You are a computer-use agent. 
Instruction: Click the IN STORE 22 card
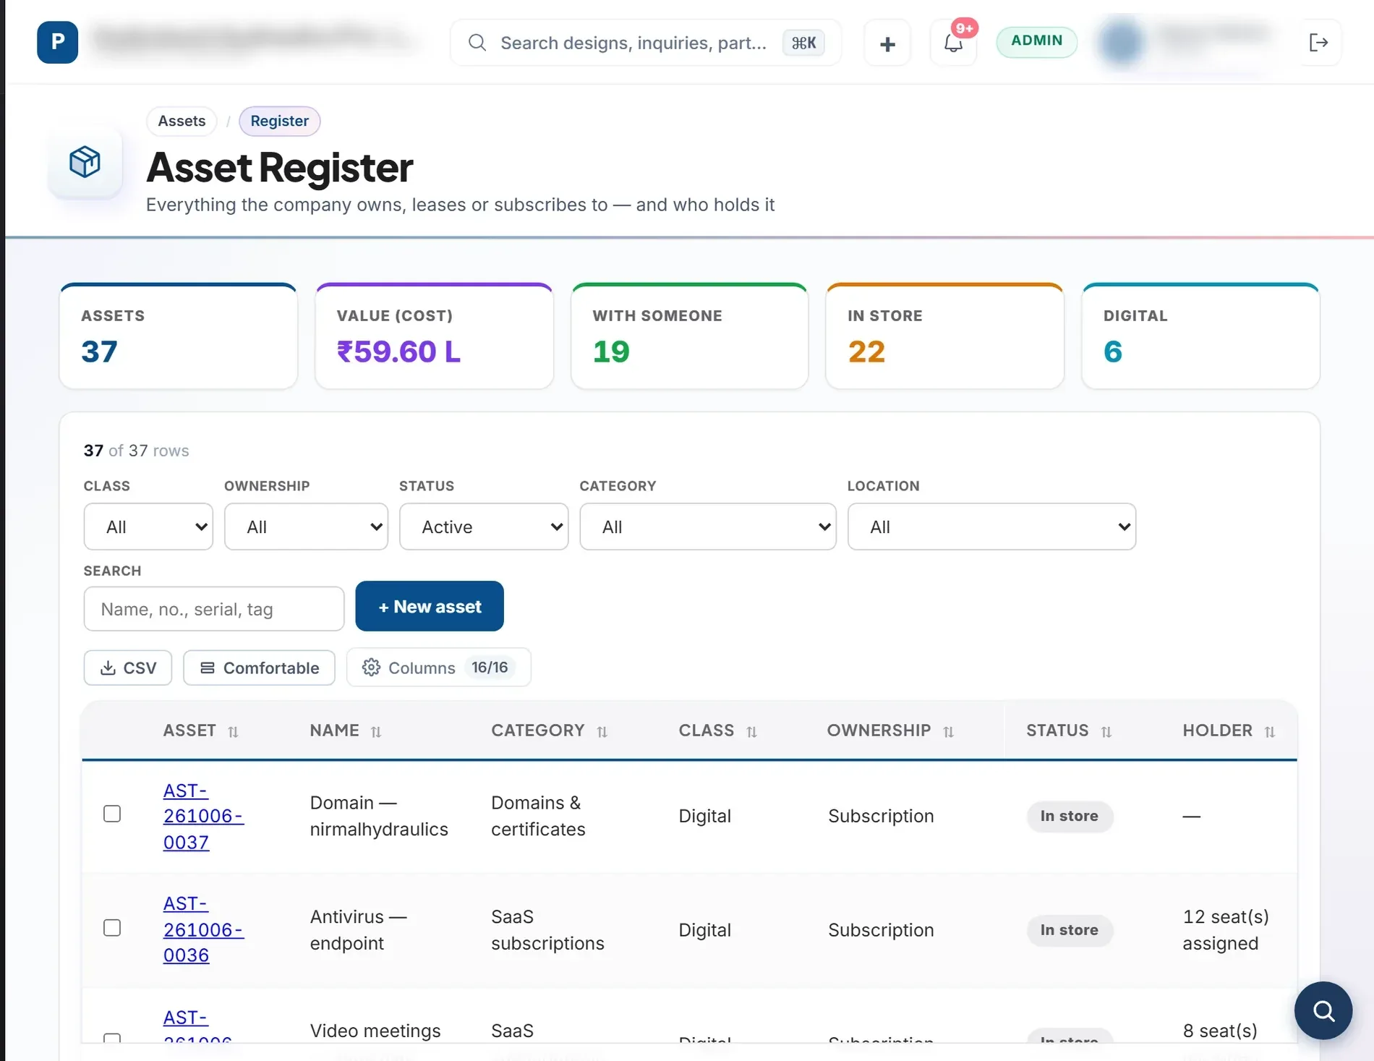pos(944,336)
